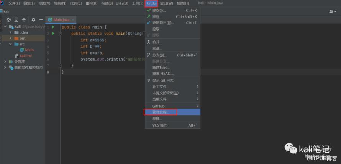This screenshot has height=164, width=341.
Task: Open the 帮助(H) menu
Action: coord(183,3)
